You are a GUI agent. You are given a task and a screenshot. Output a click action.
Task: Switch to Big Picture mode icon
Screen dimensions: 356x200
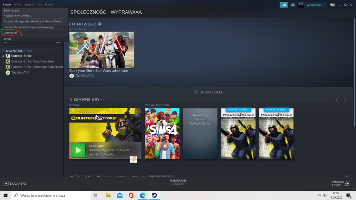[x=332, y=5]
